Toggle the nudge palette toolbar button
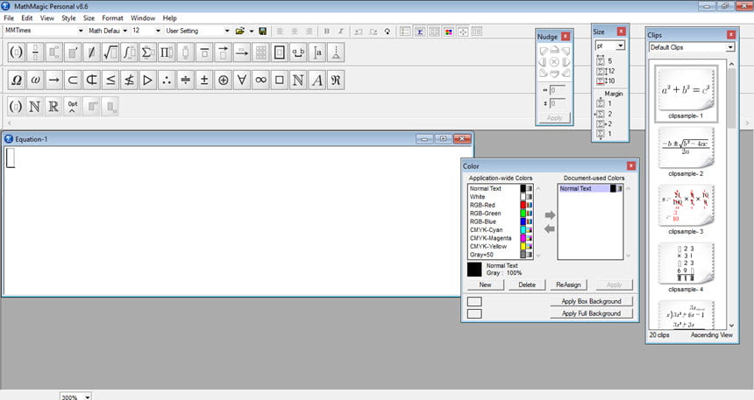Screen dimensions: 754x400 (x=463, y=32)
